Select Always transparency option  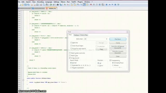pyautogui.click(x=113, y=65)
